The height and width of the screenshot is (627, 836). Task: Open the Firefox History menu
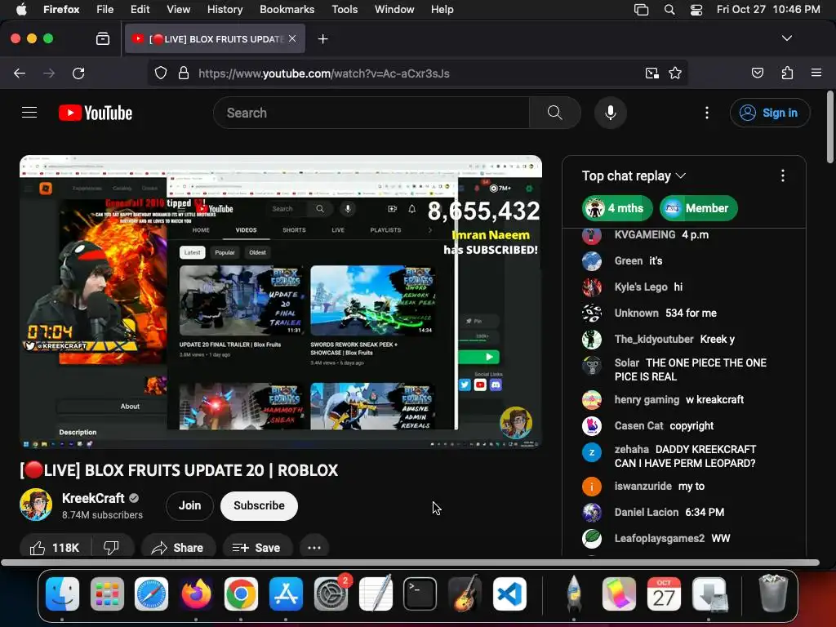(225, 10)
